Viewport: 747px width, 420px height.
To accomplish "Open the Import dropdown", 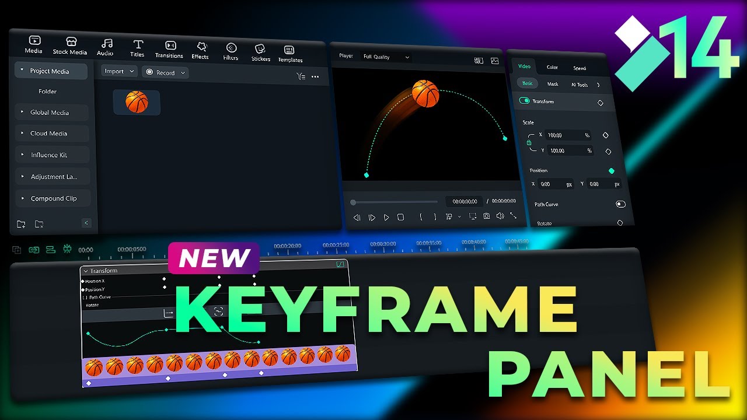I will point(119,71).
